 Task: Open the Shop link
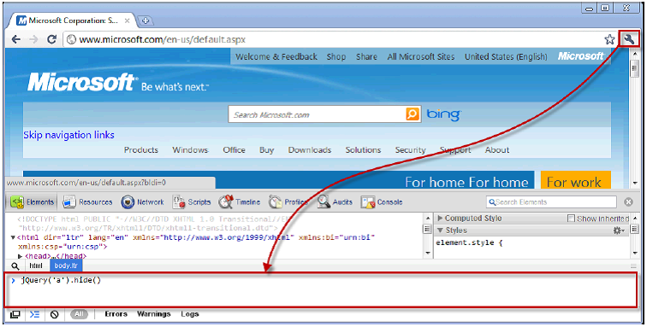pos(335,57)
